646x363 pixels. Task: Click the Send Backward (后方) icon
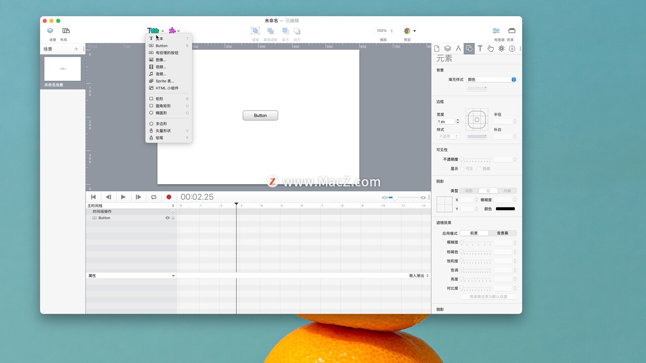[x=297, y=31]
